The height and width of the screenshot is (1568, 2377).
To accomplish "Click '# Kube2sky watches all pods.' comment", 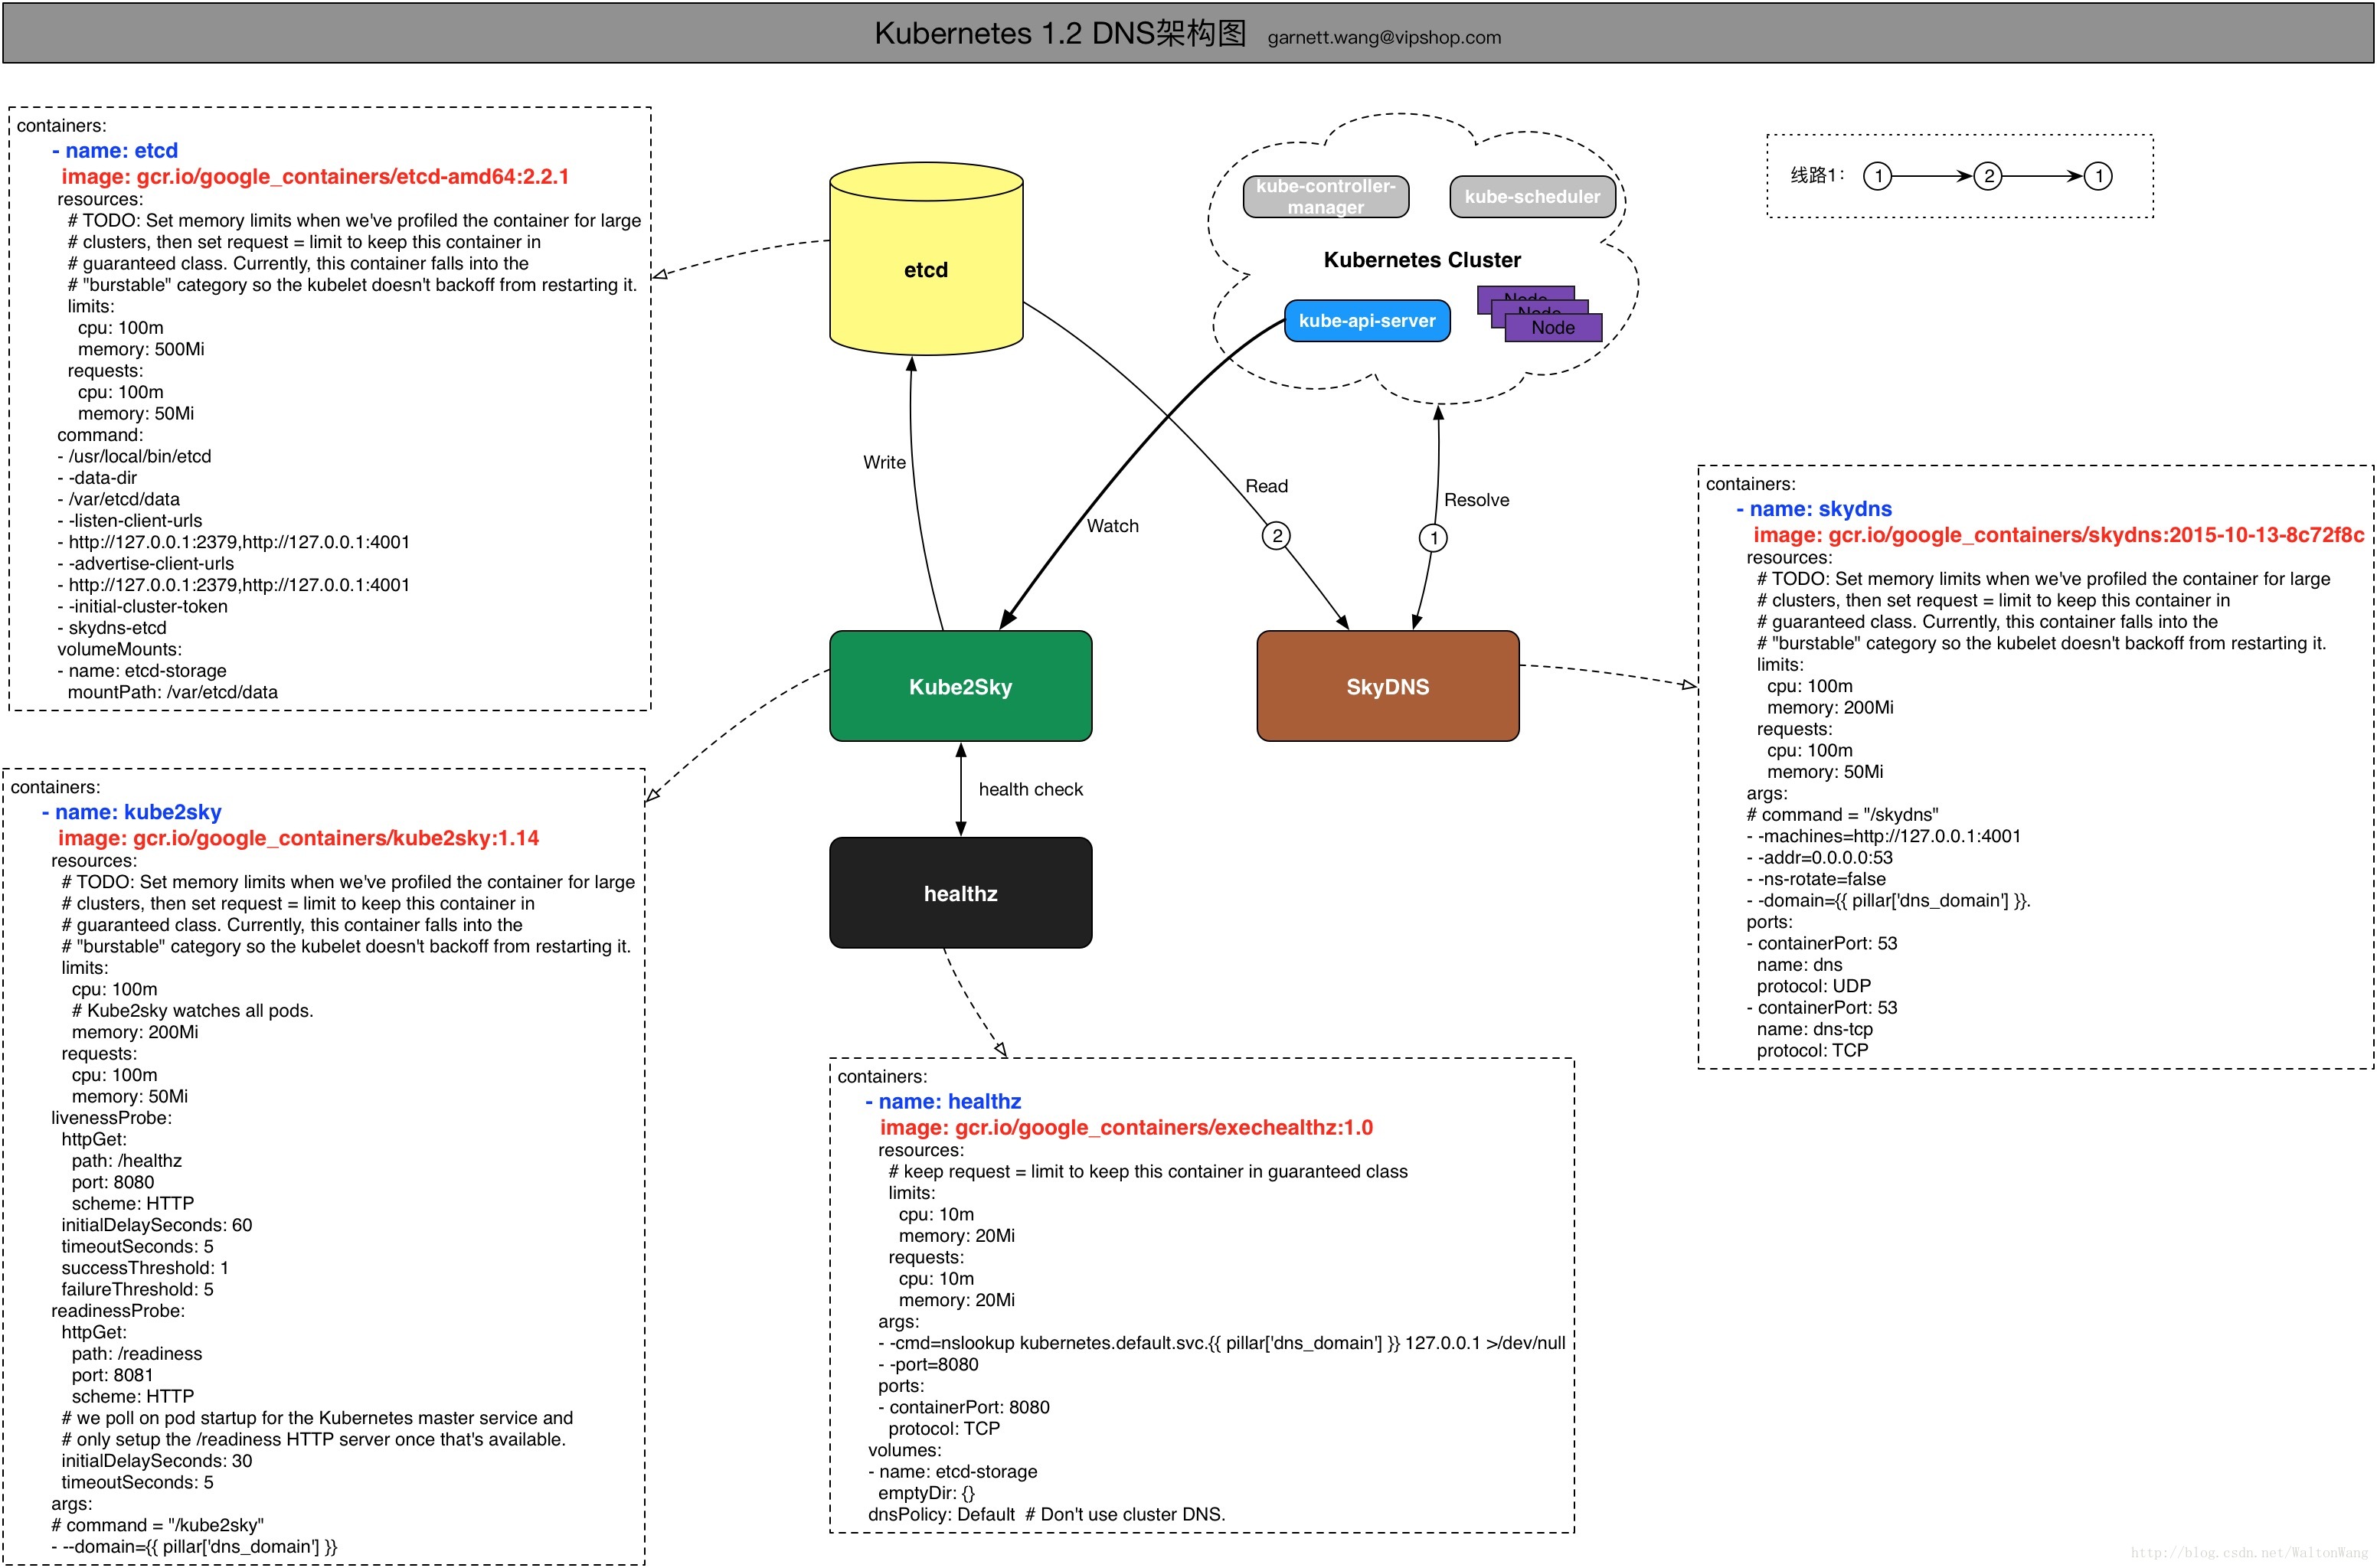I will click(192, 1011).
